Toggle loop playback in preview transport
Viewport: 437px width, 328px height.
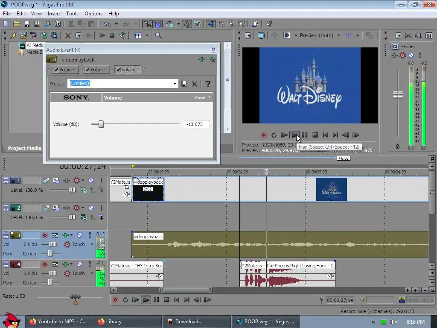coord(274,135)
